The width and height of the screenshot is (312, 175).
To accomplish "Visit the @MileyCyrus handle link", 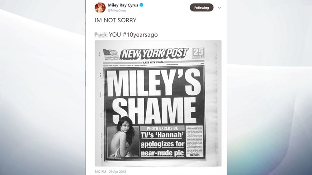I will point(117,11).
